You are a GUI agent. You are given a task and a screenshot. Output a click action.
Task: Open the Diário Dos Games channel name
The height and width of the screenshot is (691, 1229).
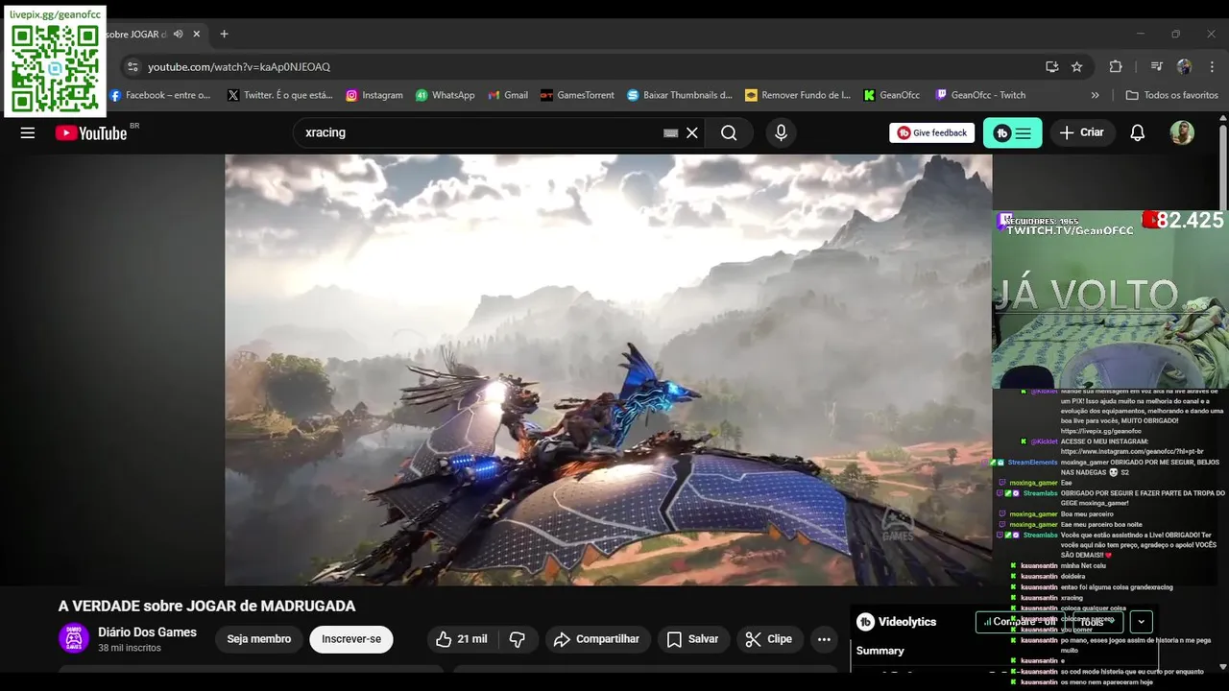coord(147,631)
